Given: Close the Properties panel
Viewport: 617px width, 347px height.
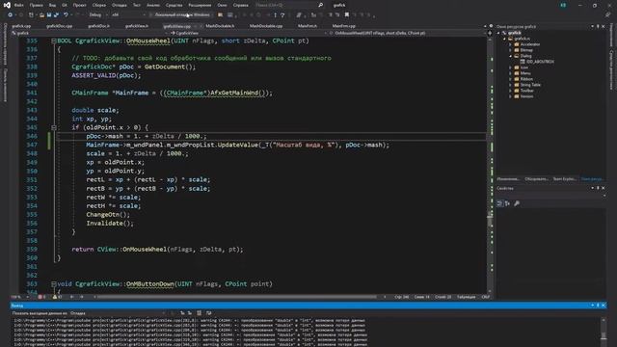Looking at the screenshot, I should pos(604,188).
